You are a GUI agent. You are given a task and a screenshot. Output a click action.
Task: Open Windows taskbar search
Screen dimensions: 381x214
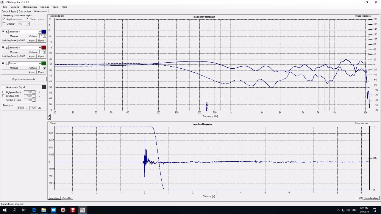pos(14,210)
